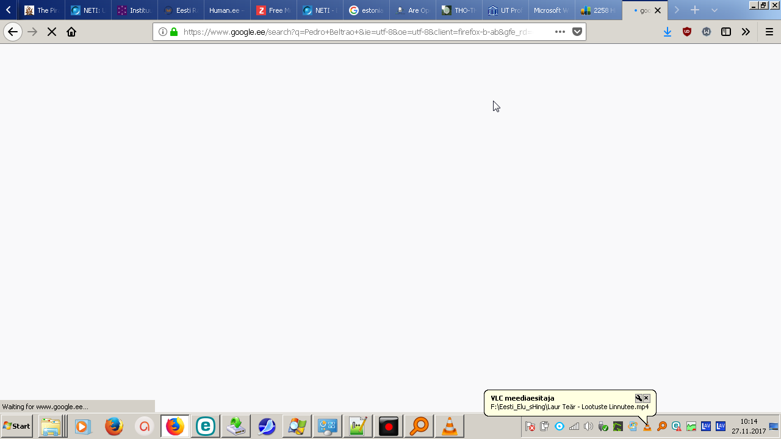Click the red 'a' circle quick launch icon
Image resolution: width=781 pixels, height=439 pixels.
point(145,426)
